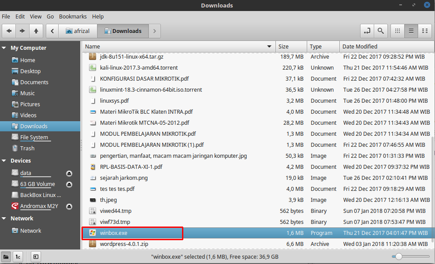435x264 pixels.
Task: Eject the 63 GB Volume
Action: [x=69, y=184]
